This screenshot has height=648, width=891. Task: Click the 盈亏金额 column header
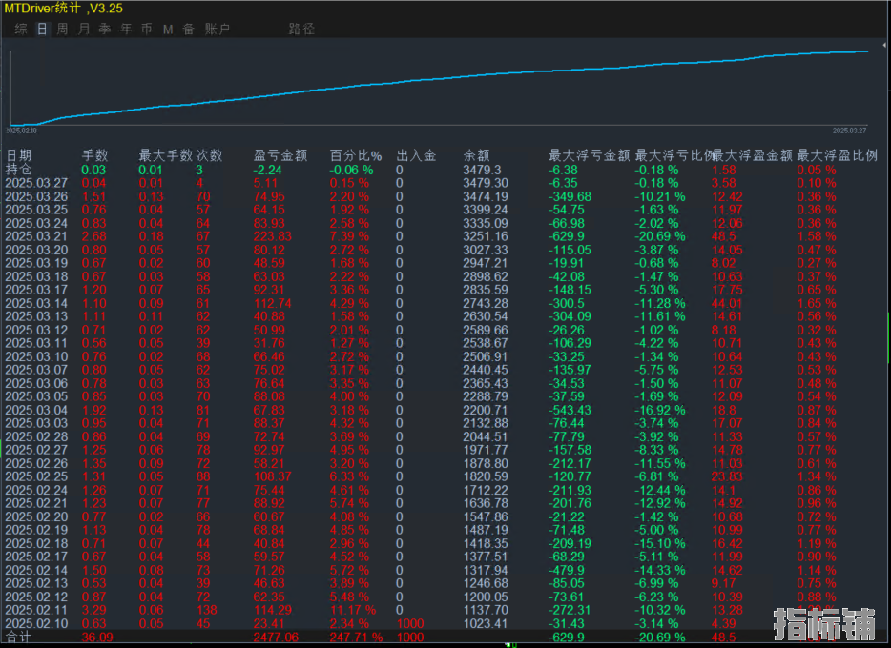[280, 155]
